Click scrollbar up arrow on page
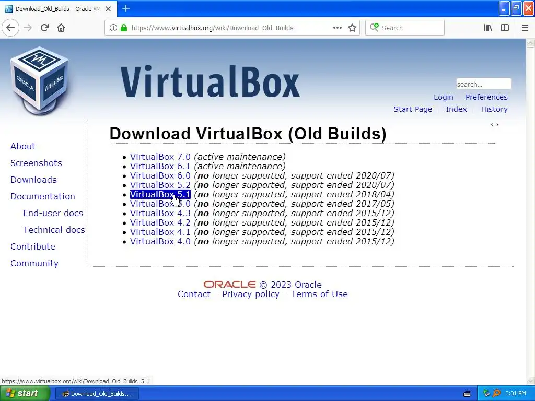The height and width of the screenshot is (401, 535). 530,43
